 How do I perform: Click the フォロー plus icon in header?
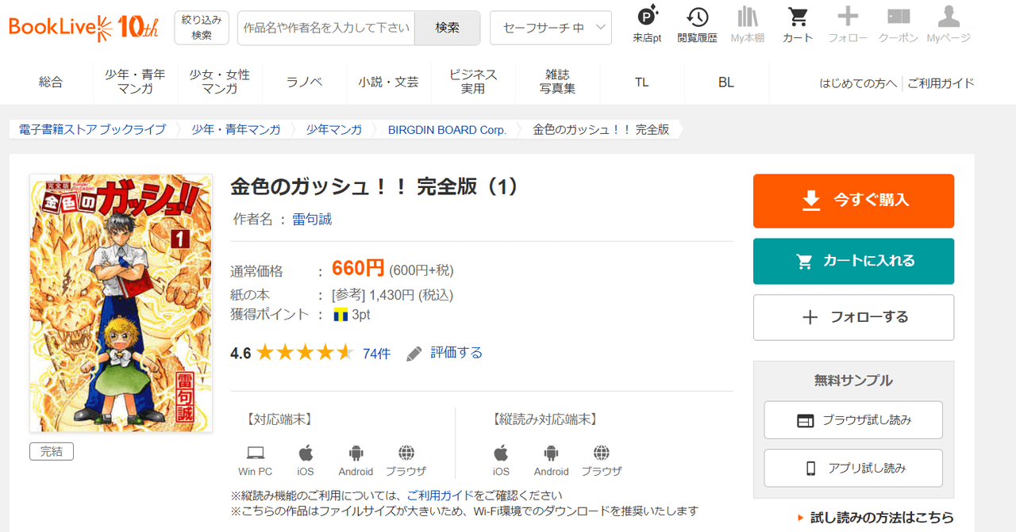tap(848, 17)
